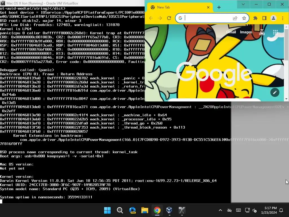Open Chrome three-dot menu
The height and width of the screenshot is (217, 289).
coord(283,18)
